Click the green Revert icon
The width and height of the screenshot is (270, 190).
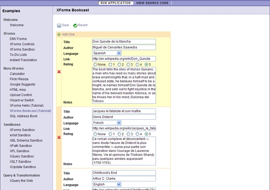coord(75,26)
